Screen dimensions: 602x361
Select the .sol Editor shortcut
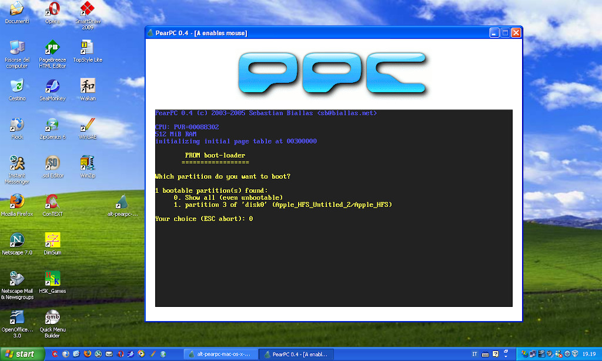[x=52, y=166]
